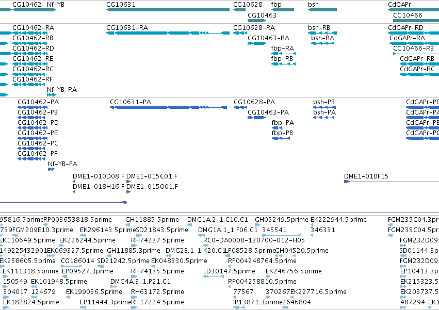Select transcript label bsh-RA
This screenshot has width=439, height=310.
coord(322,38)
